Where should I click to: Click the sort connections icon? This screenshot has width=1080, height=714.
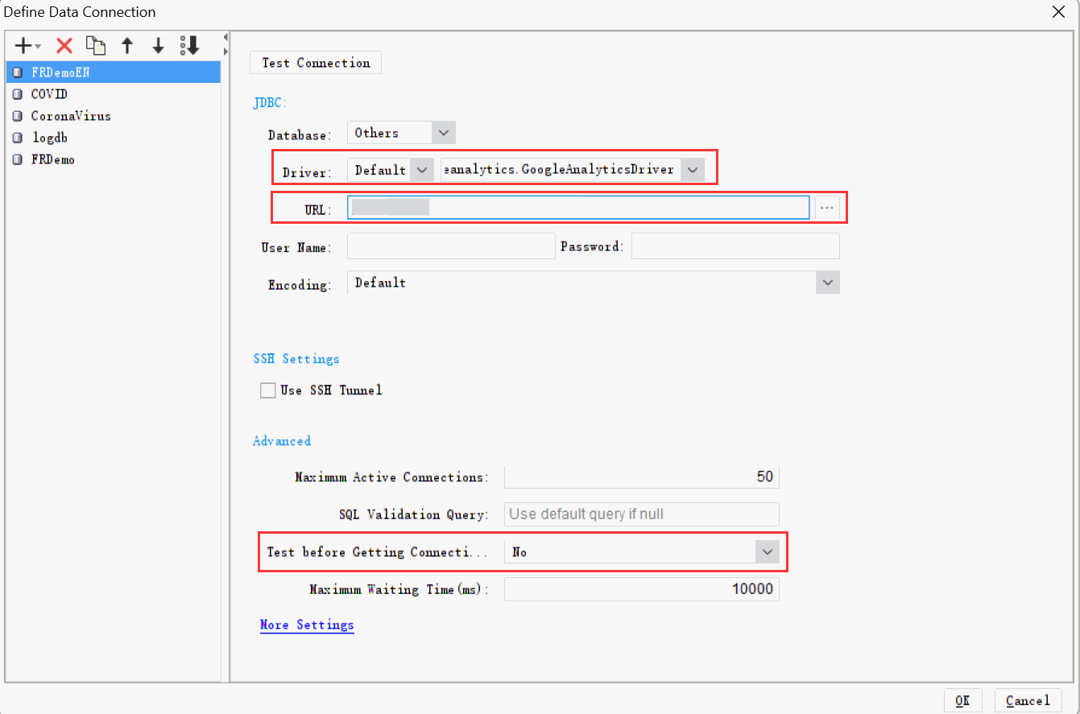pyautogui.click(x=189, y=46)
